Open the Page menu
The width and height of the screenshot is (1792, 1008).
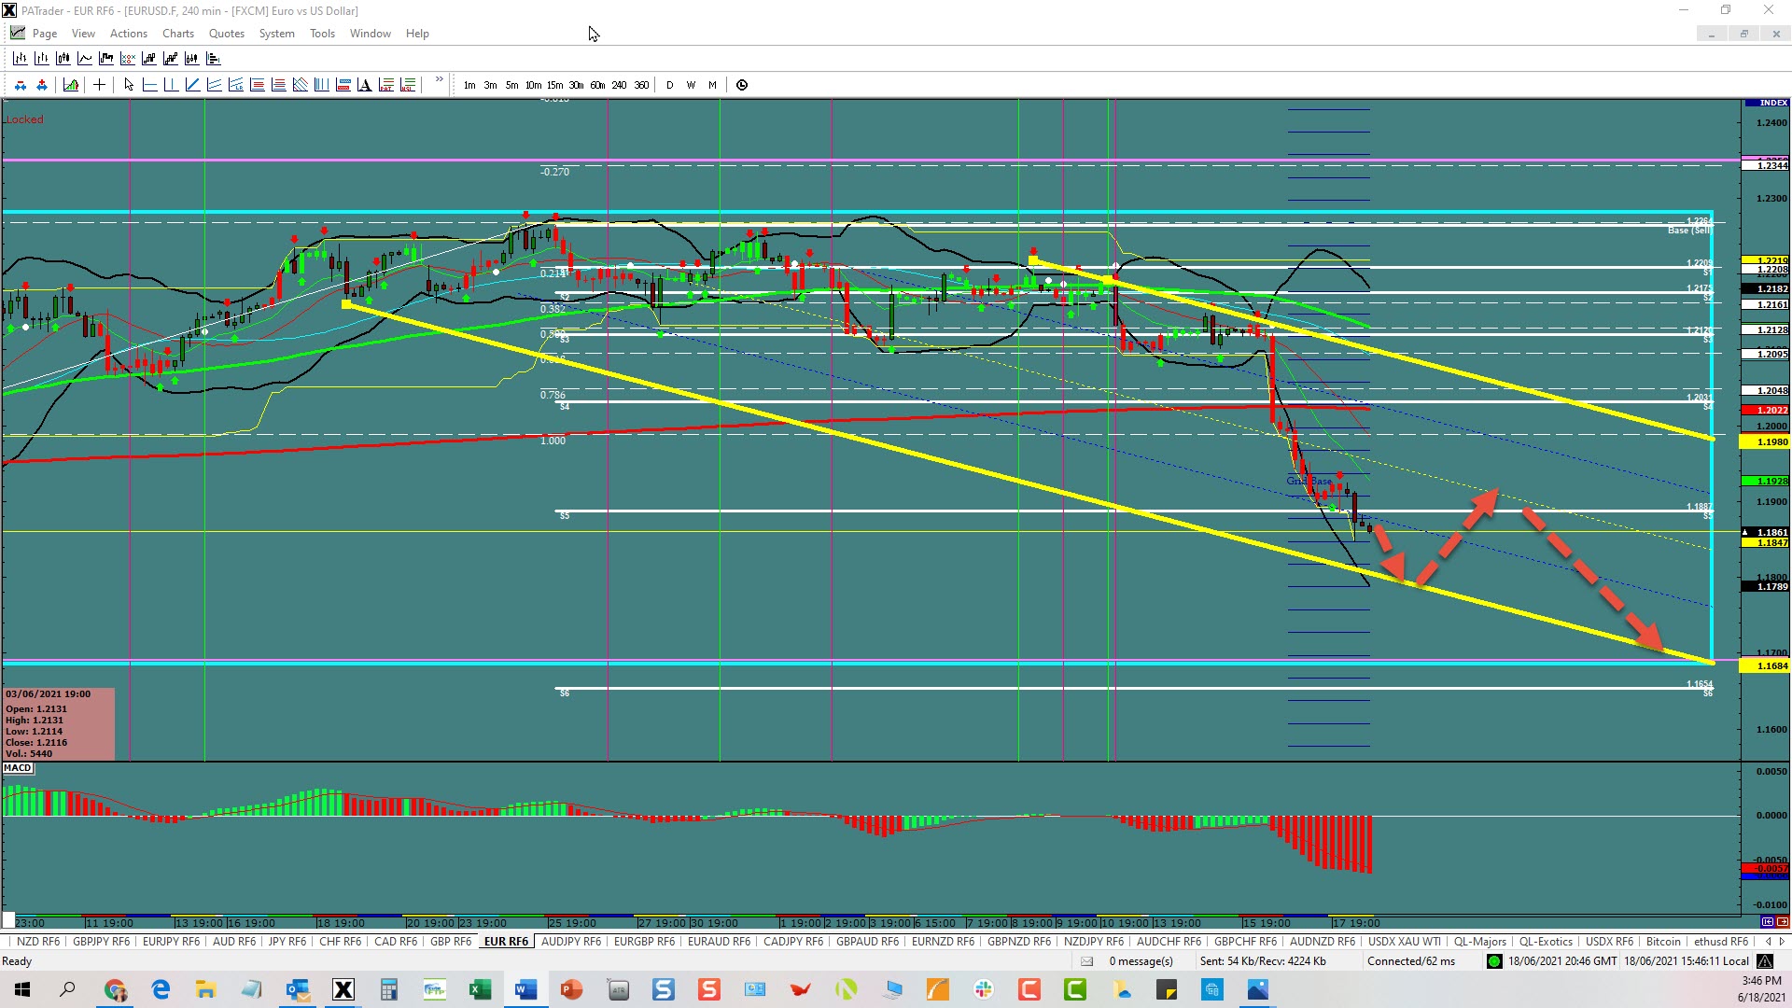tap(45, 34)
